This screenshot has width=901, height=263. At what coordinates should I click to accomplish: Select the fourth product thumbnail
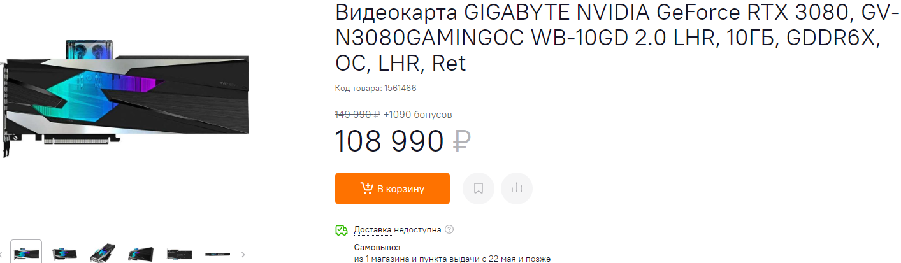point(141,253)
